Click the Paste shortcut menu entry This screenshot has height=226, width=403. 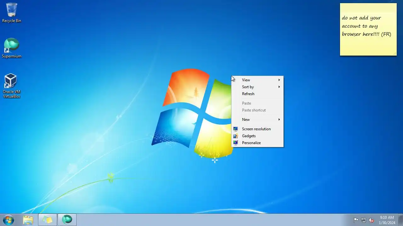tap(258, 110)
